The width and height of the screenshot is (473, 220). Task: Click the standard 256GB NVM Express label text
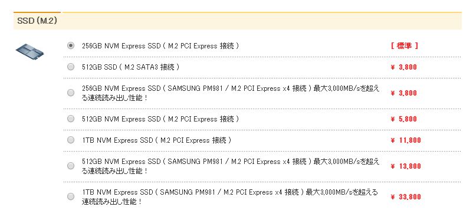pos(160,46)
